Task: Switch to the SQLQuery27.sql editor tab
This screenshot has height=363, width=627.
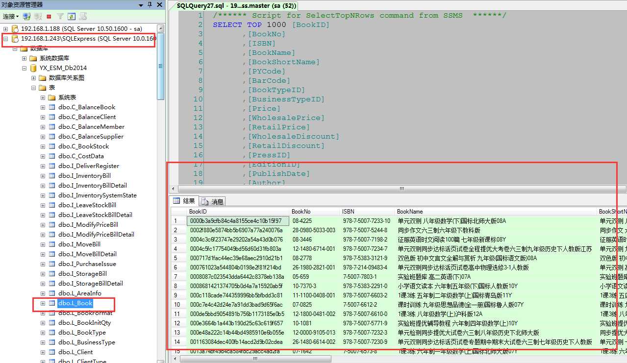Action: pyautogui.click(x=235, y=5)
